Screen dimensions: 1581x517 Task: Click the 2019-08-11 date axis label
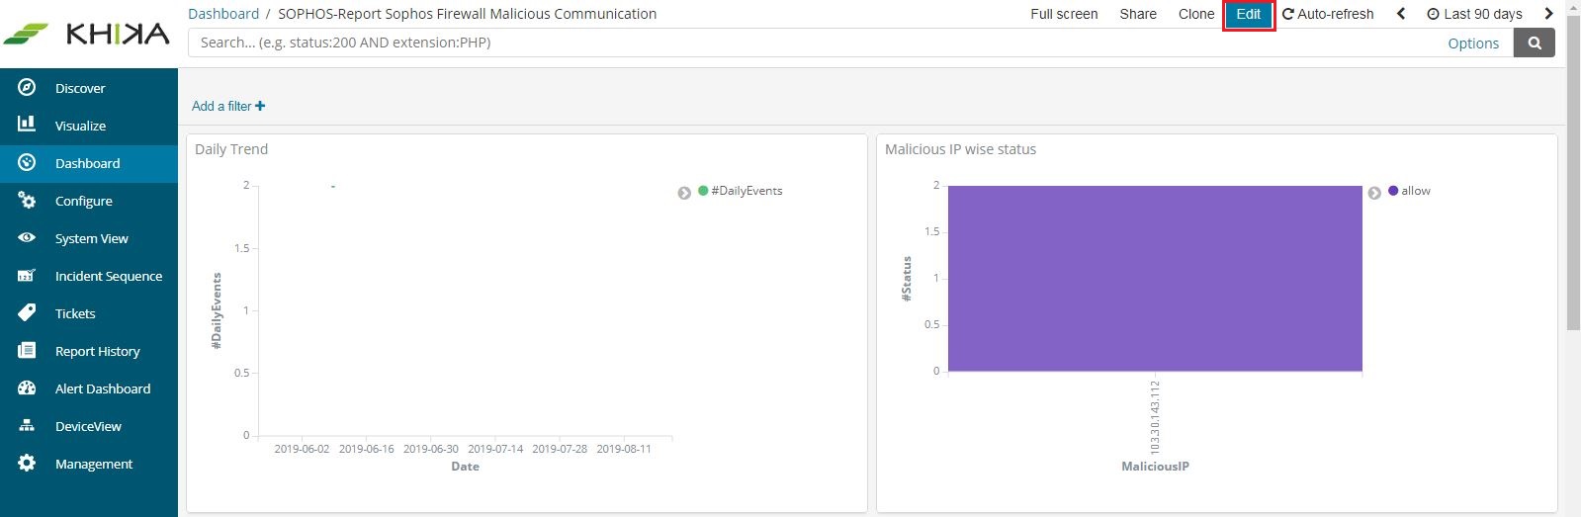pyautogui.click(x=624, y=449)
